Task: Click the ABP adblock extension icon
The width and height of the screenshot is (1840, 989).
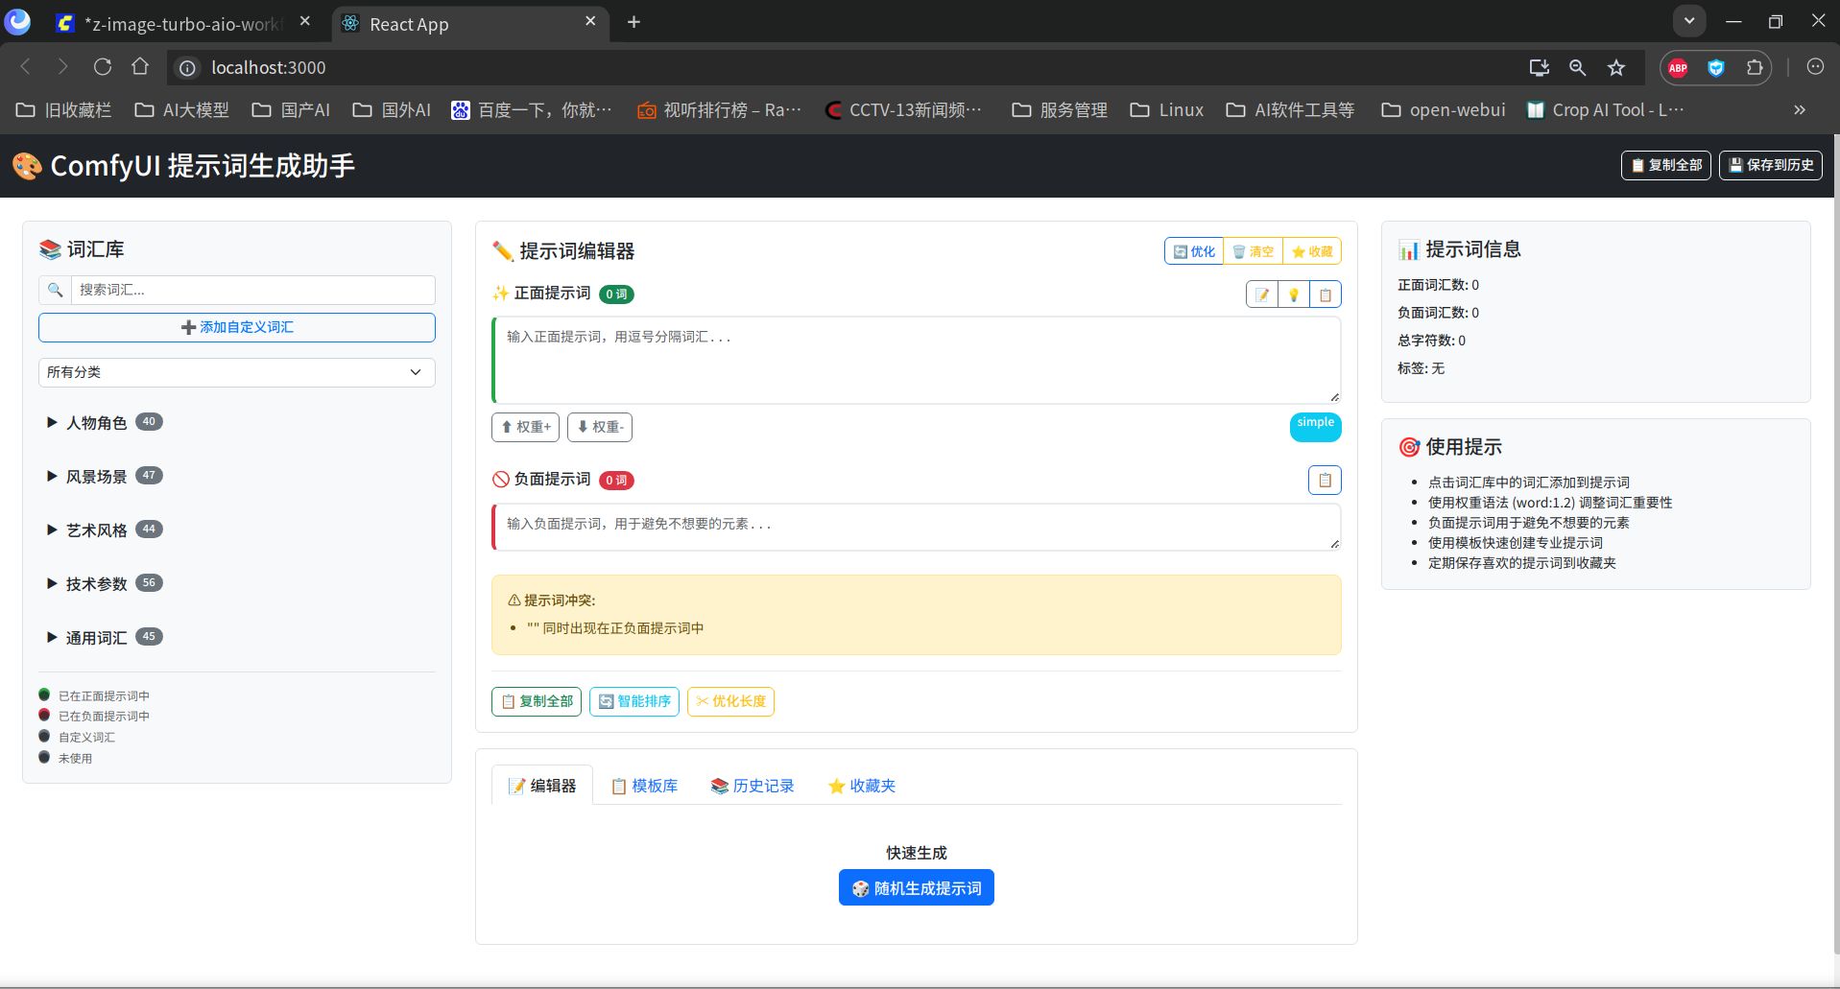Action: click(1678, 67)
